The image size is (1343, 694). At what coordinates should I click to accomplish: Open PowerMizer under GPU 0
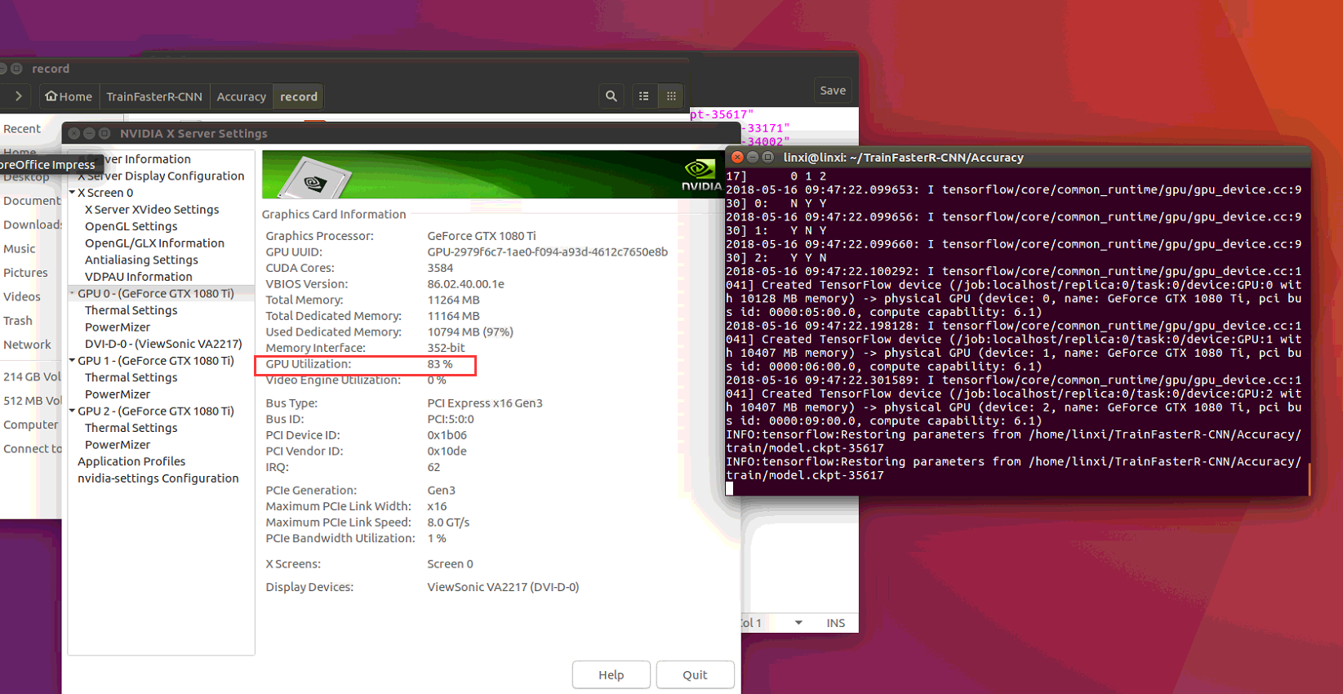118,327
